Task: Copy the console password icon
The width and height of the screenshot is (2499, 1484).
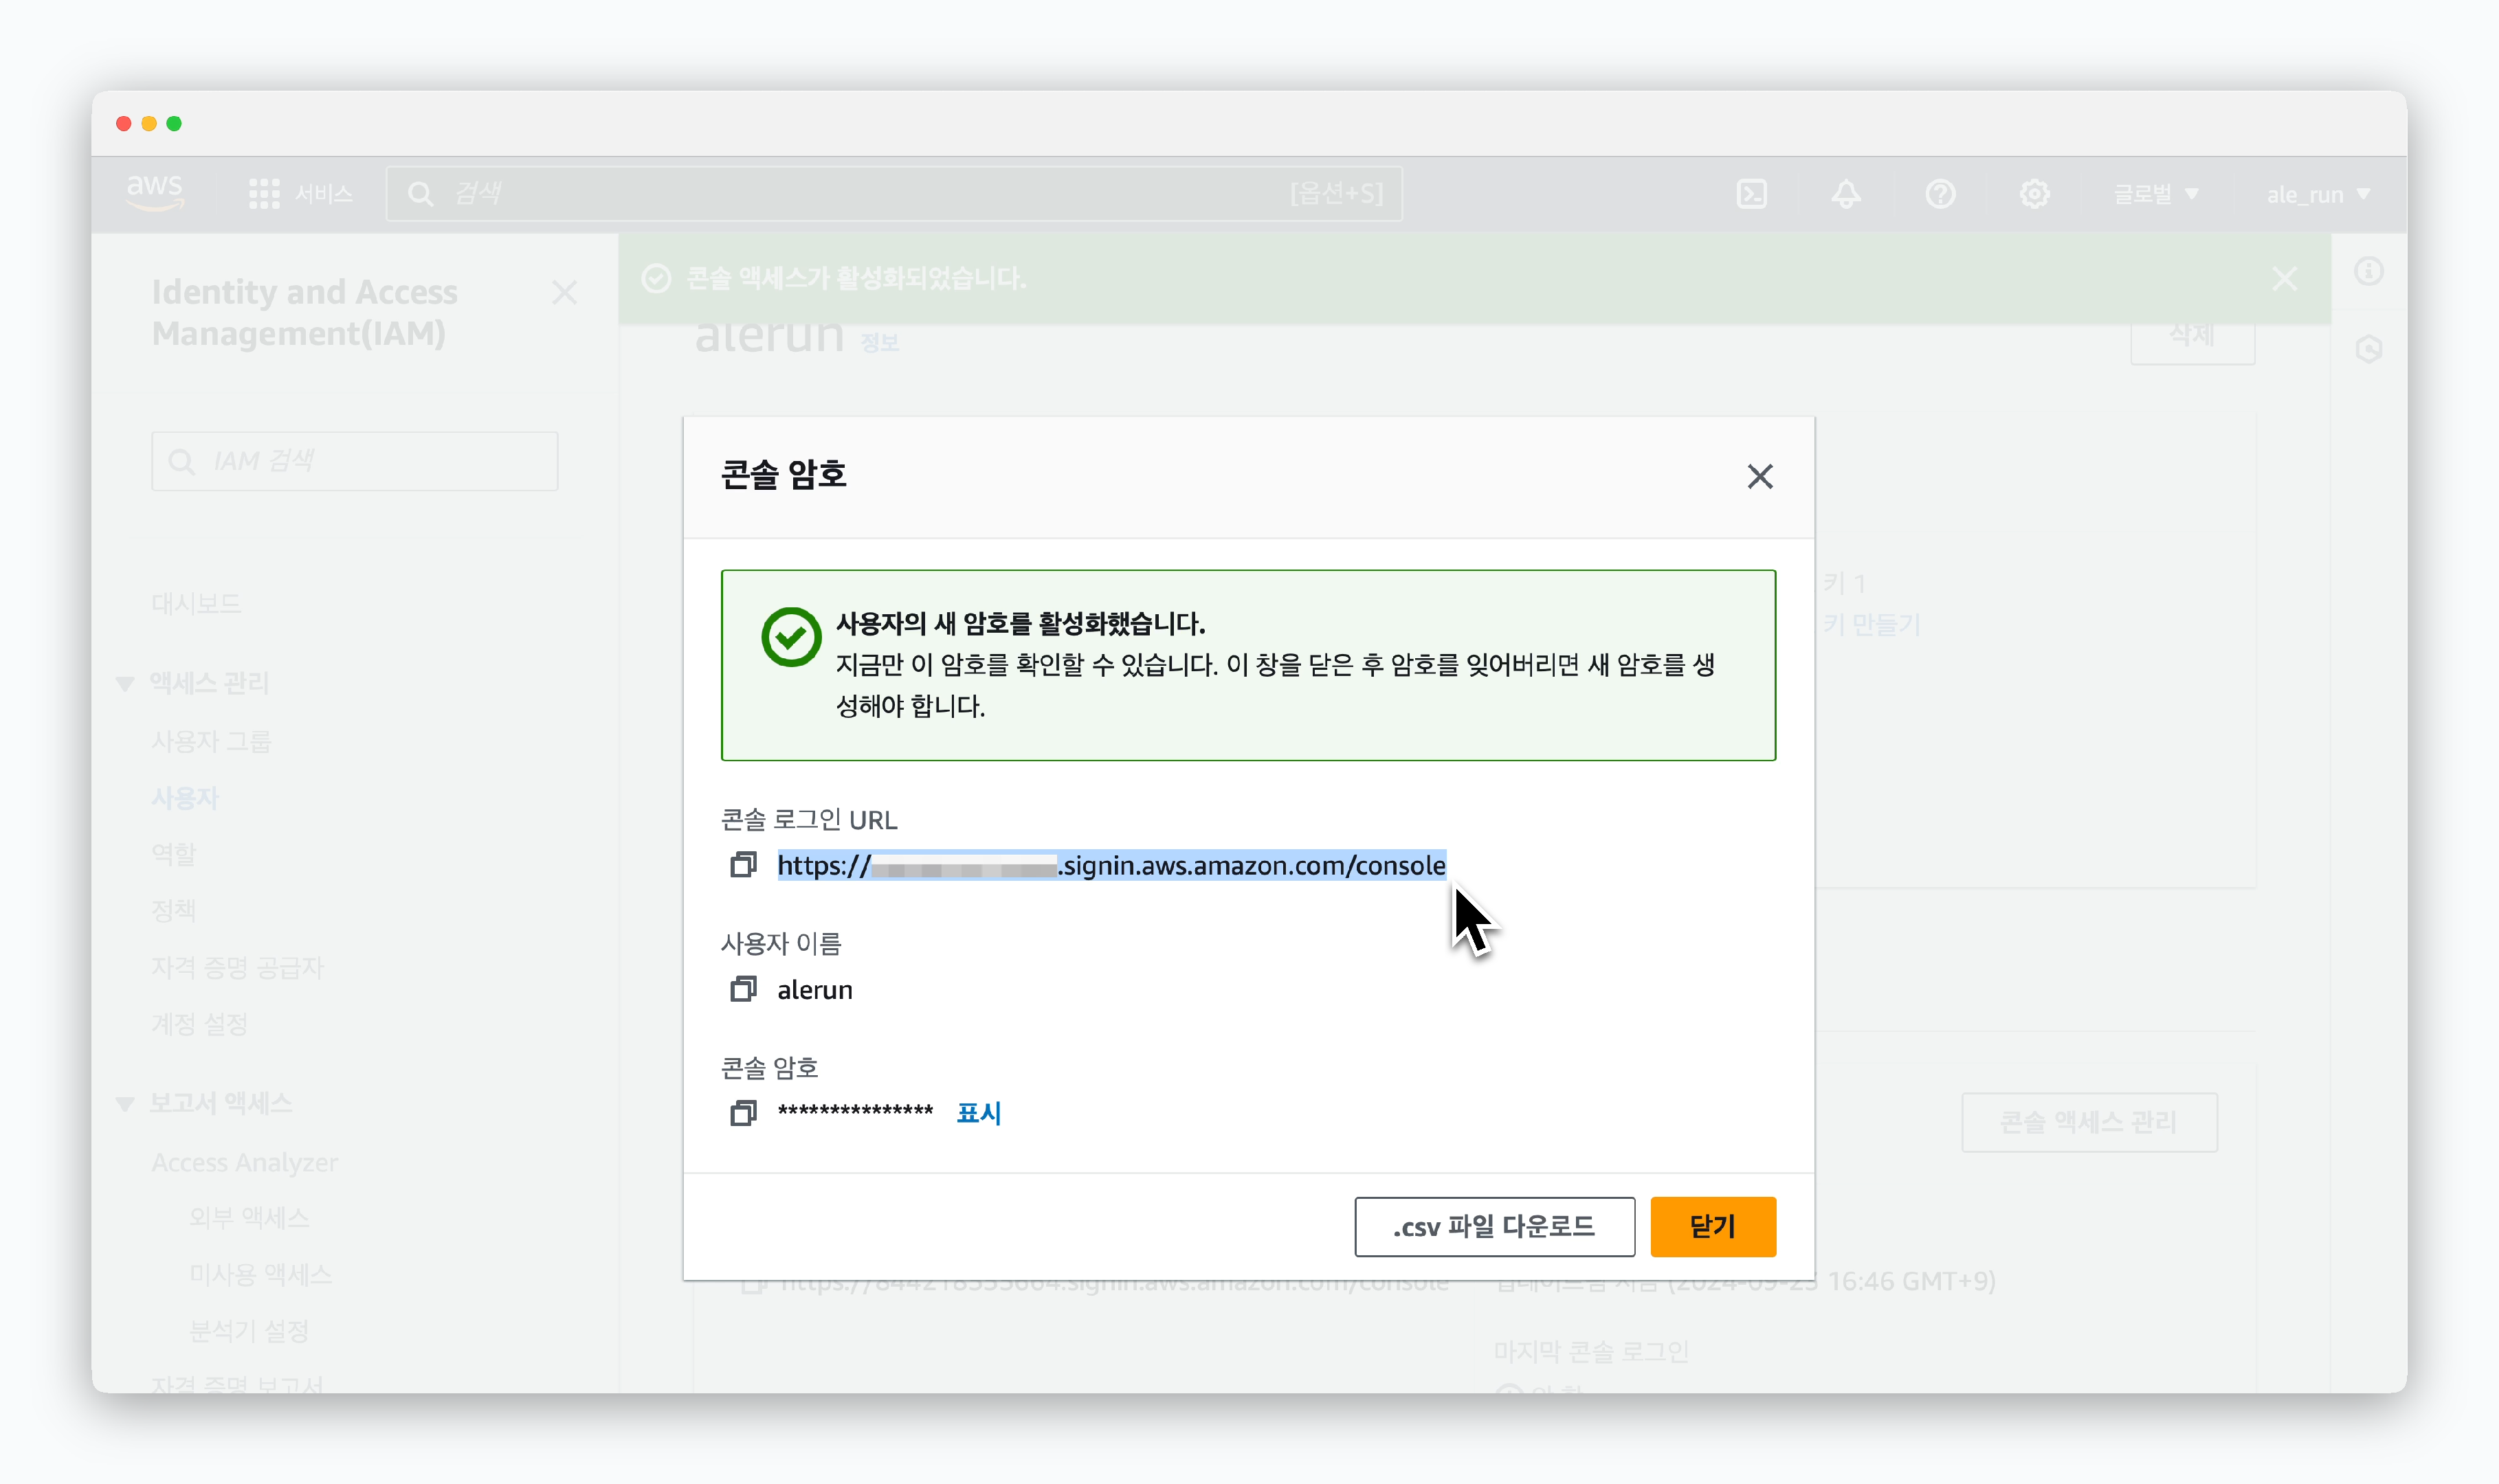Action: coord(742,1113)
